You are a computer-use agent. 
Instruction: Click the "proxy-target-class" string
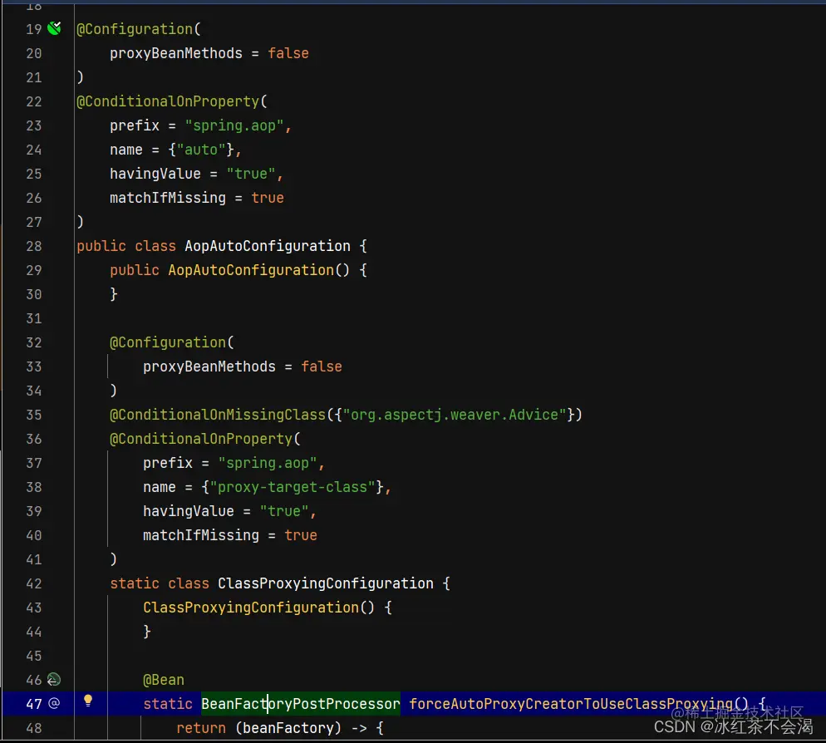(293, 487)
